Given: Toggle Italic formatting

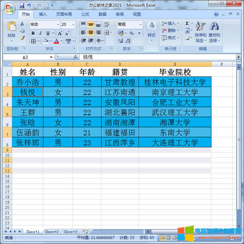Looking at the screenshot, I should tap(40, 33).
